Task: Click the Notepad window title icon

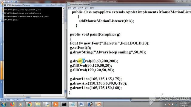Action: click(69, 4)
